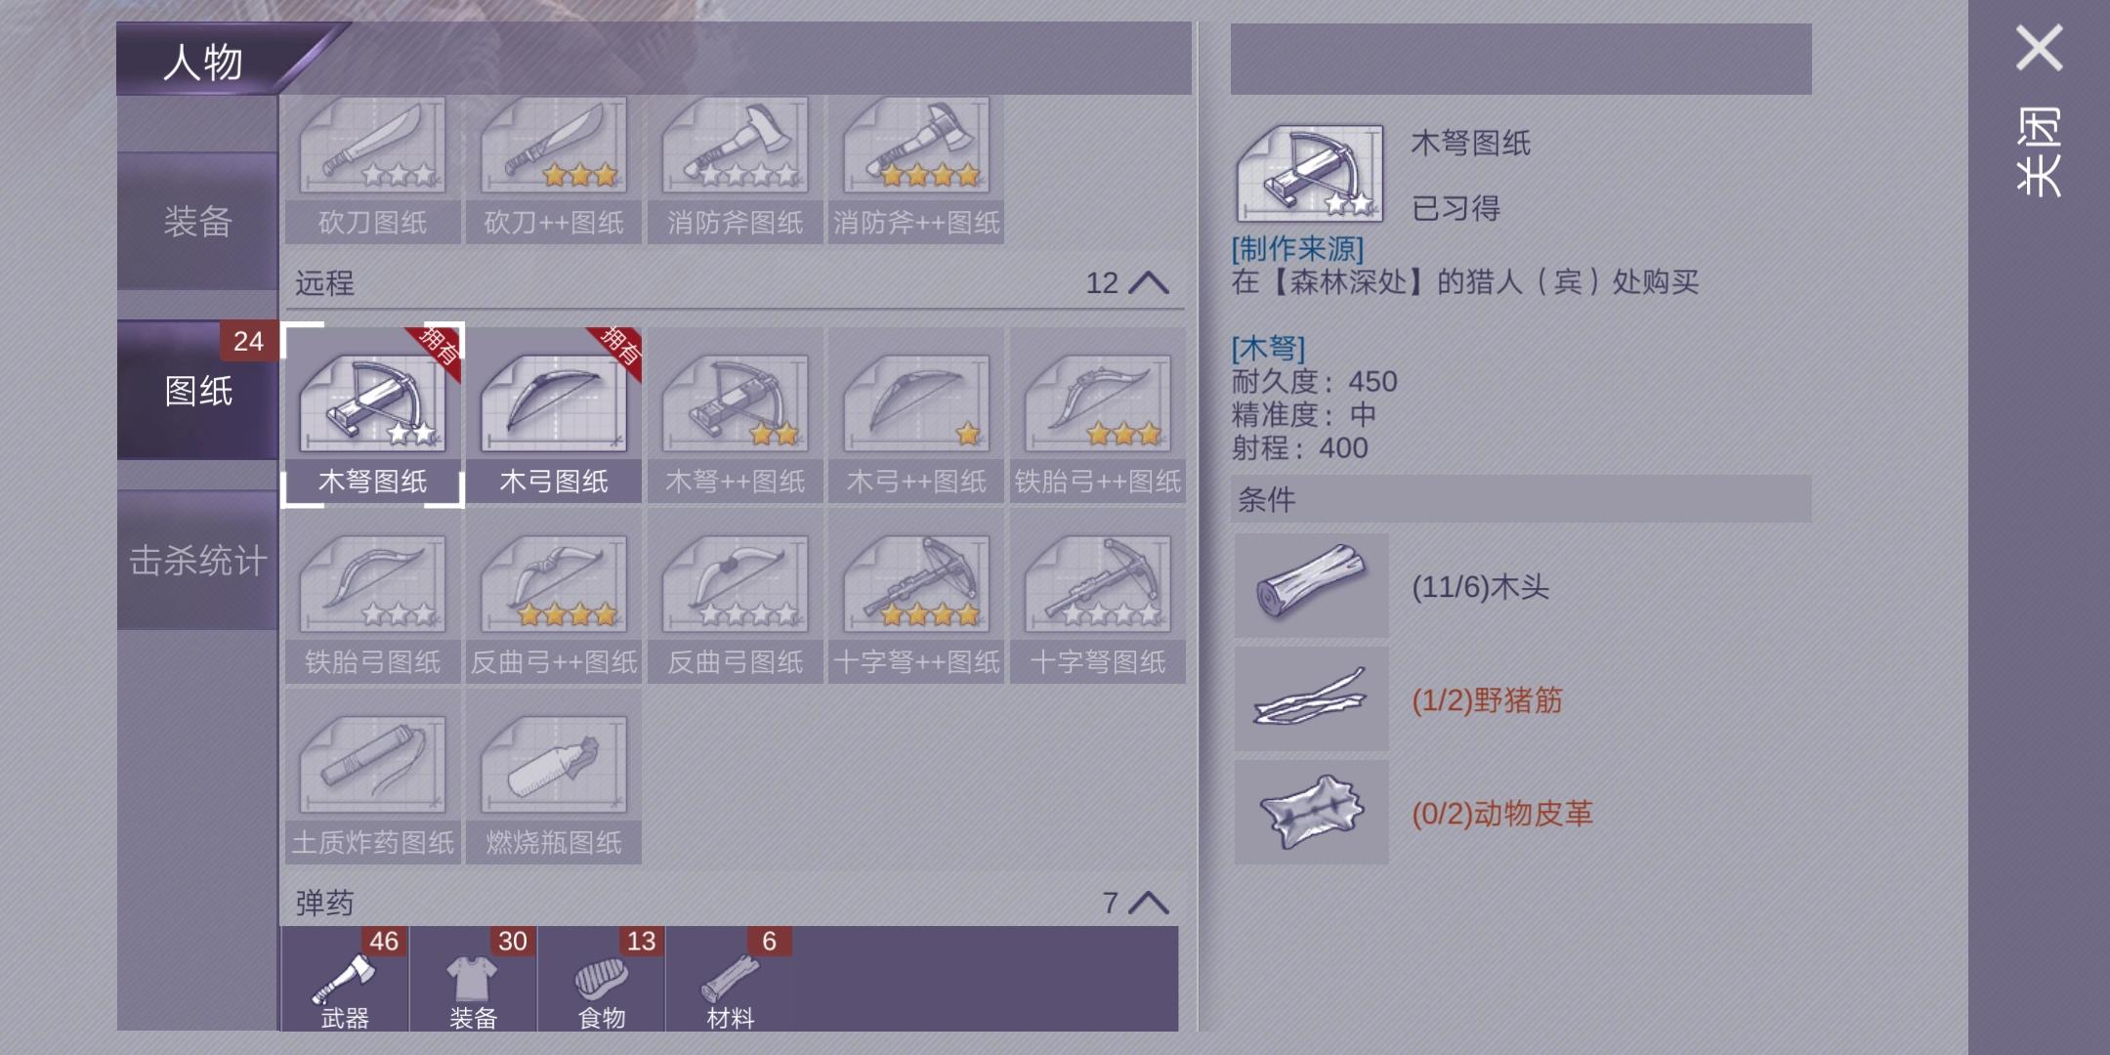Click the 砍刀图纸 machete blueprint
This screenshot has height=1055, width=2110.
point(372,169)
